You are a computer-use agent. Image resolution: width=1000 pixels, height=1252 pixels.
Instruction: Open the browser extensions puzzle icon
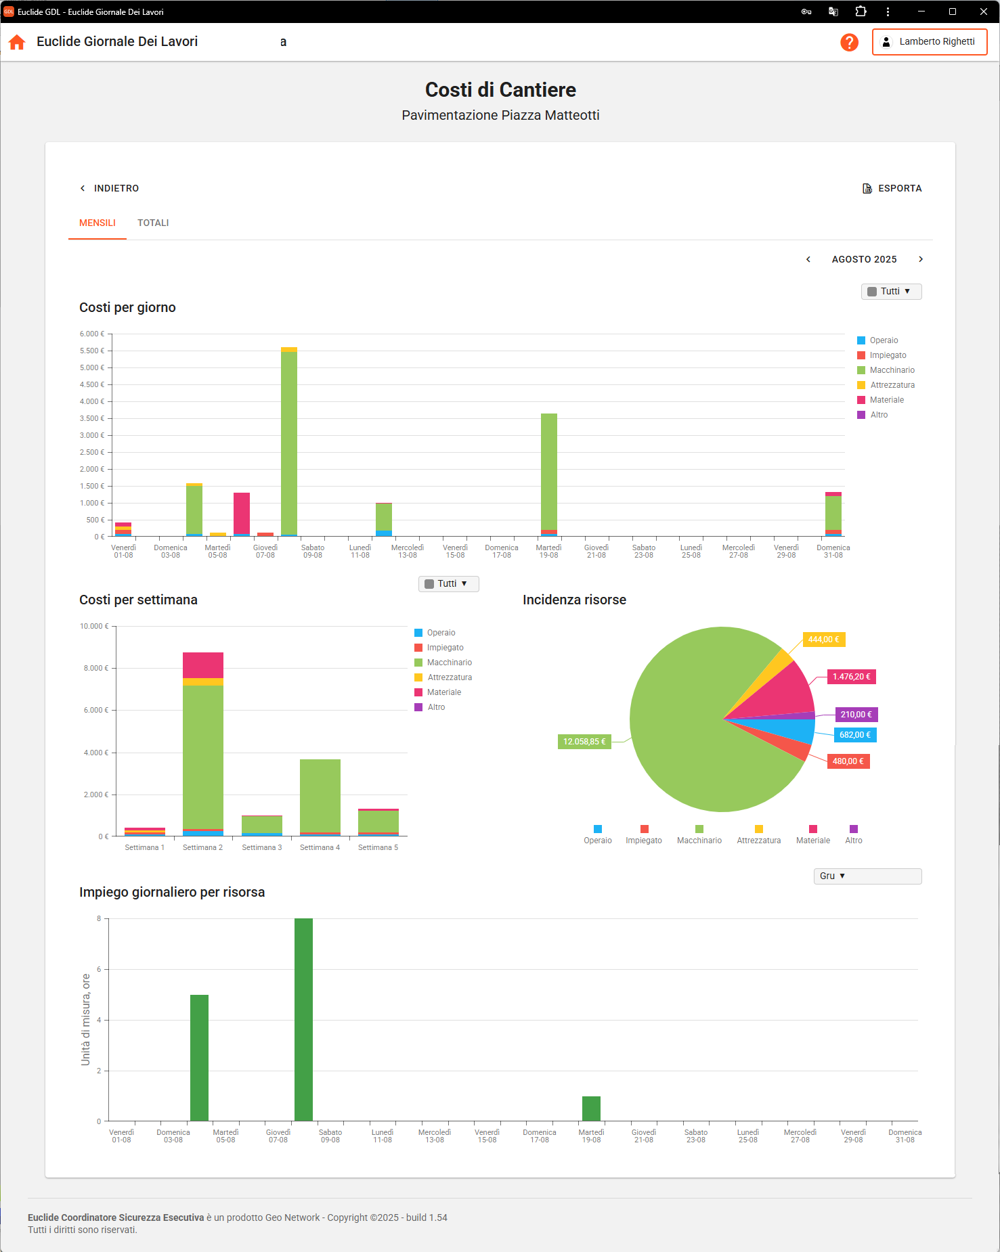[x=861, y=12]
